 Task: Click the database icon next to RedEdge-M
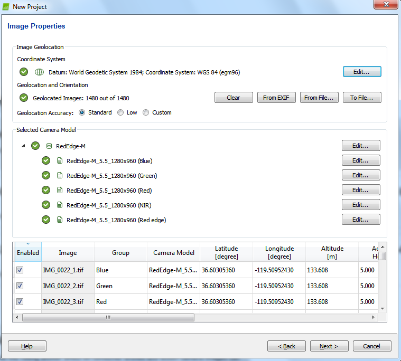[49, 146]
